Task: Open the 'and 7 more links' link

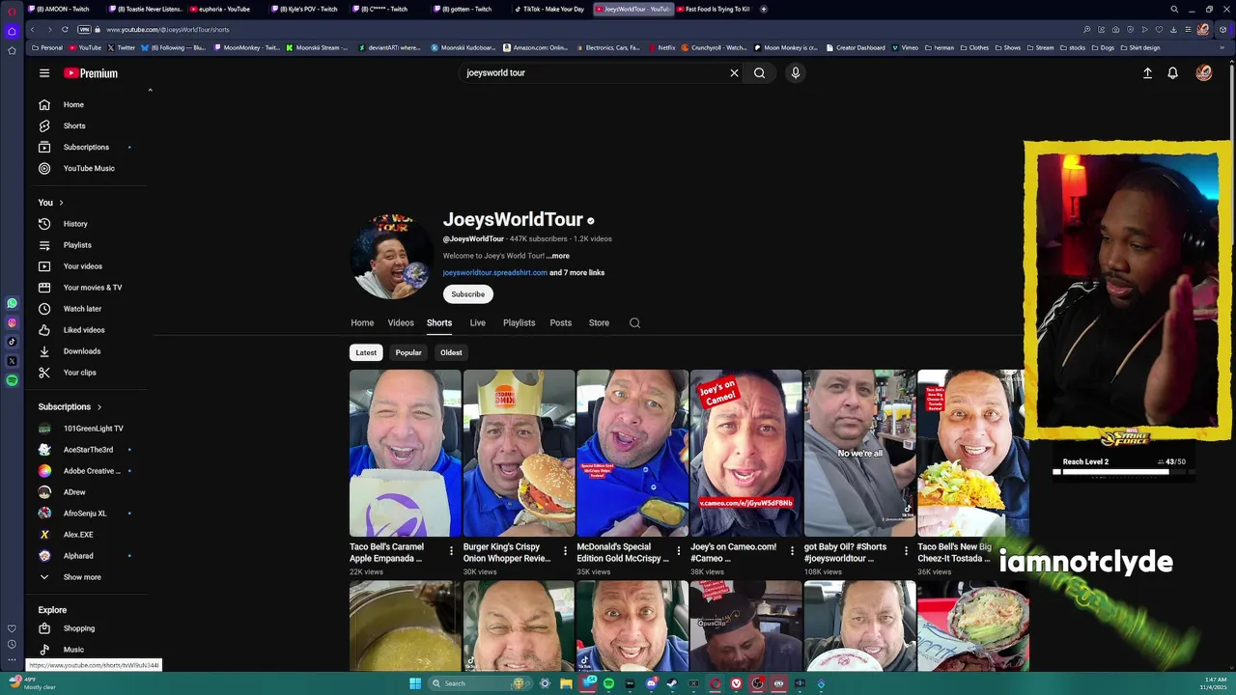Action: pyautogui.click(x=577, y=273)
